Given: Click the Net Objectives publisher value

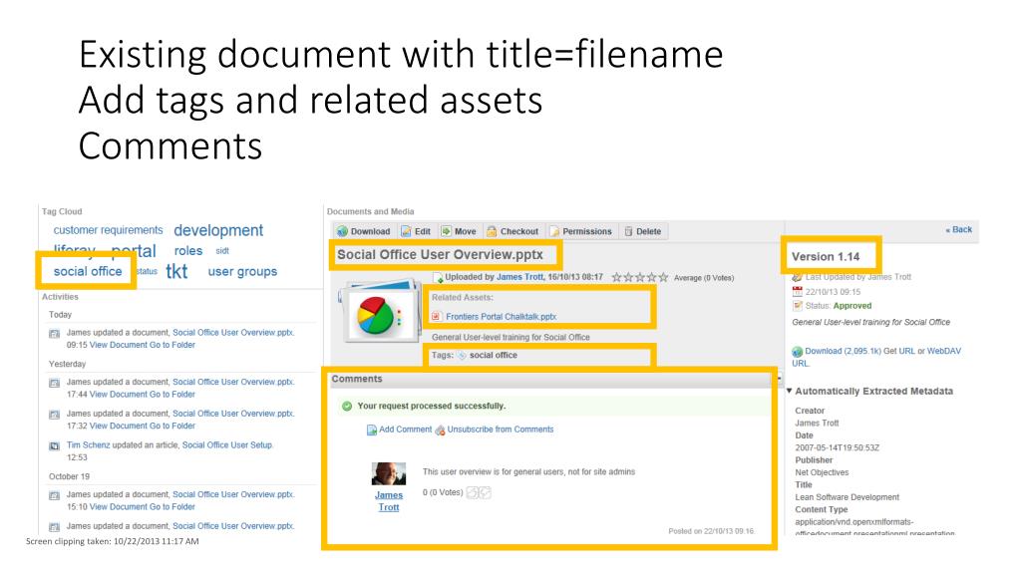Looking at the screenshot, I should coord(822,472).
